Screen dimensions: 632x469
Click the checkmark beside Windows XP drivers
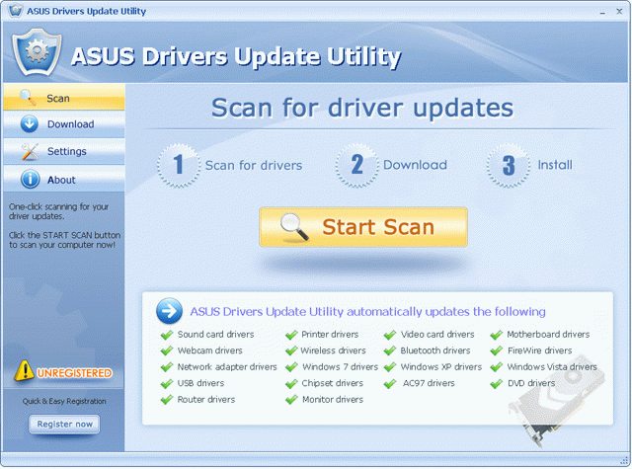390,367
